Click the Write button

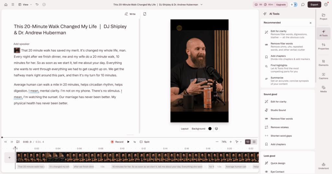pyautogui.click(x=130, y=14)
